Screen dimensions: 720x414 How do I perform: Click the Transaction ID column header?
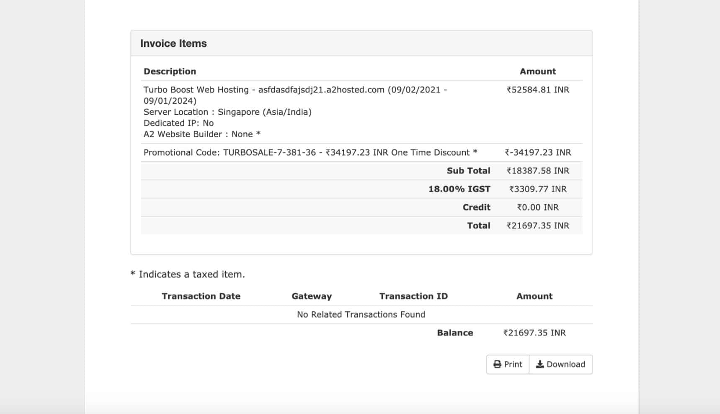[x=413, y=296]
